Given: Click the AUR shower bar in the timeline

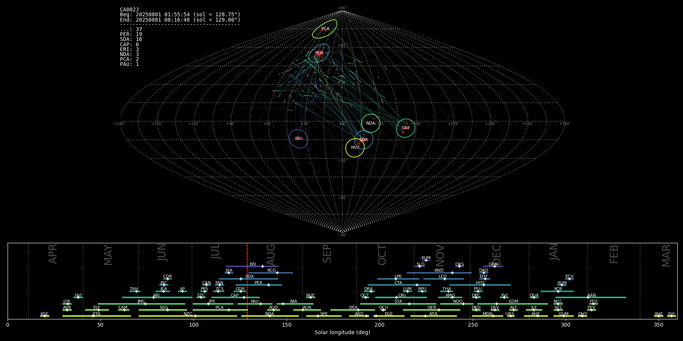Looking at the screenshot, I should 307,310.
